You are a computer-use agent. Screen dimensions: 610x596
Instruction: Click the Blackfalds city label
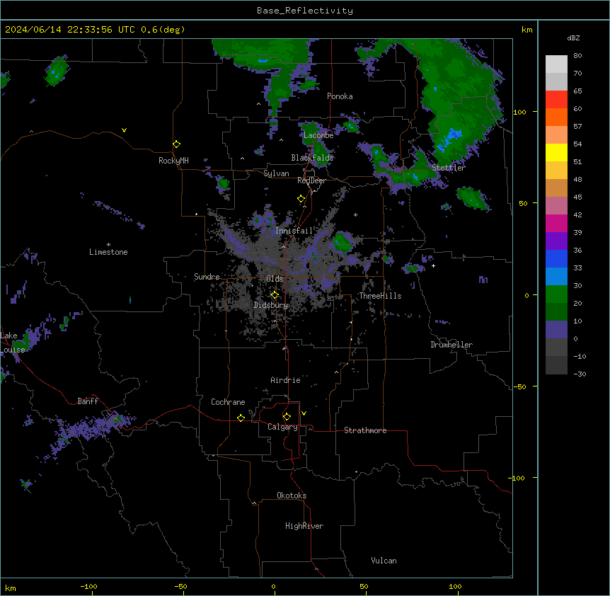coord(312,158)
